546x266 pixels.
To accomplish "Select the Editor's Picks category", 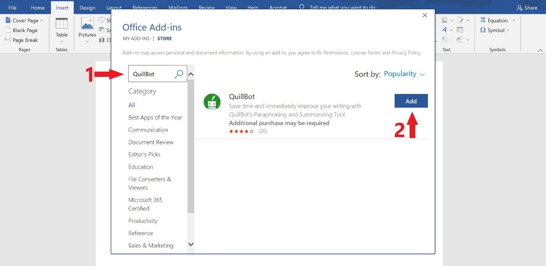I will tap(144, 155).
